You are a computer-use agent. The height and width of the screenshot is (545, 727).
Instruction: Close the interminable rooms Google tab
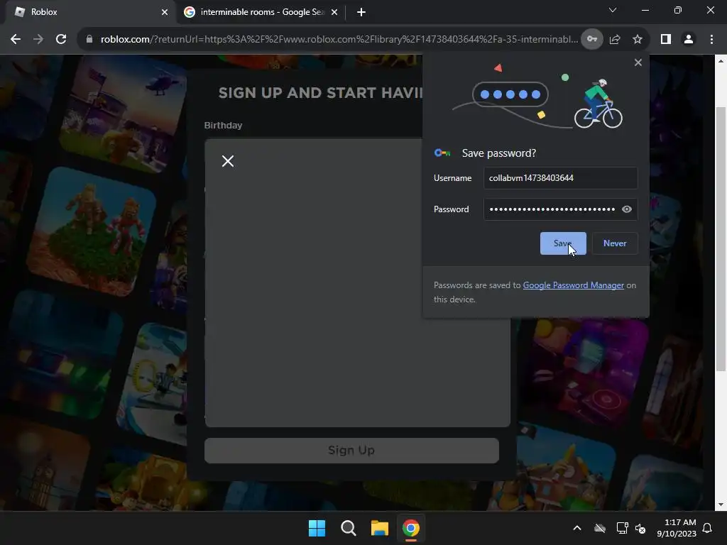click(x=334, y=12)
